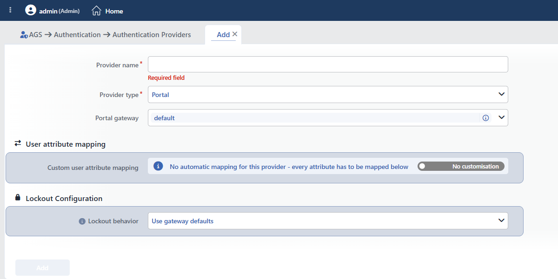Click the Required field error text
The width and height of the screenshot is (558, 279).
point(166,78)
